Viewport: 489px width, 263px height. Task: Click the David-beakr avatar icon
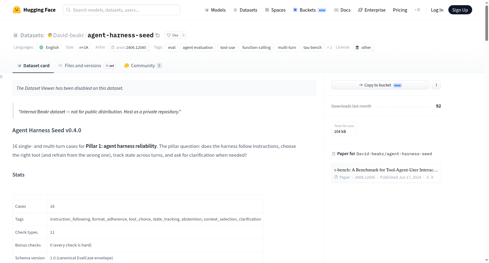(50, 35)
